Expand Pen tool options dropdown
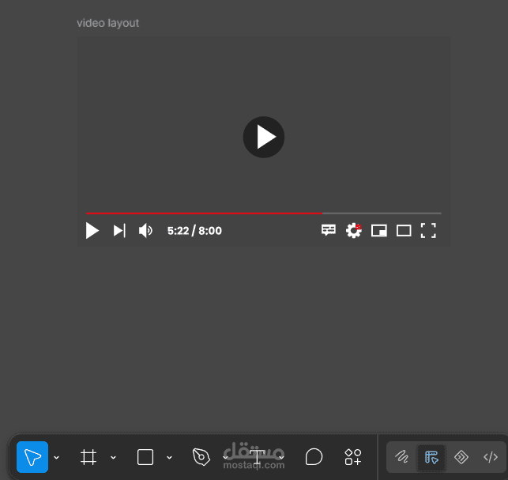Image resolution: width=508 pixels, height=480 pixels. (x=225, y=457)
